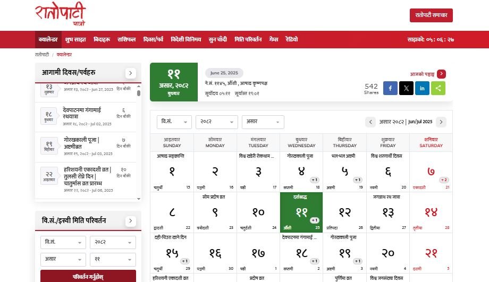Select calendar day ६ विश्व शरणार्थी दिवस
489x282 pixels.
pyautogui.click(x=387, y=172)
